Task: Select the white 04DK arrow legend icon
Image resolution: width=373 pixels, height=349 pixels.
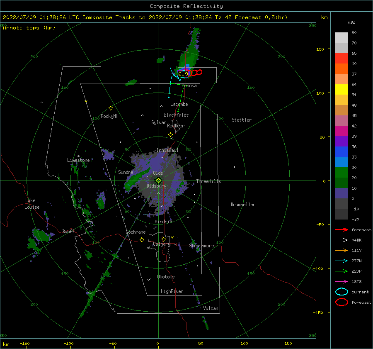Action: click(x=342, y=240)
